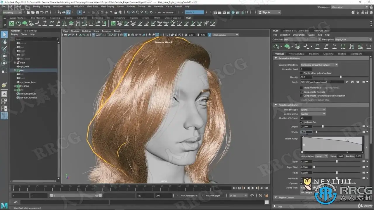
Task: Uncheck Compensate Normals checkbox
Action: tap(302, 92)
